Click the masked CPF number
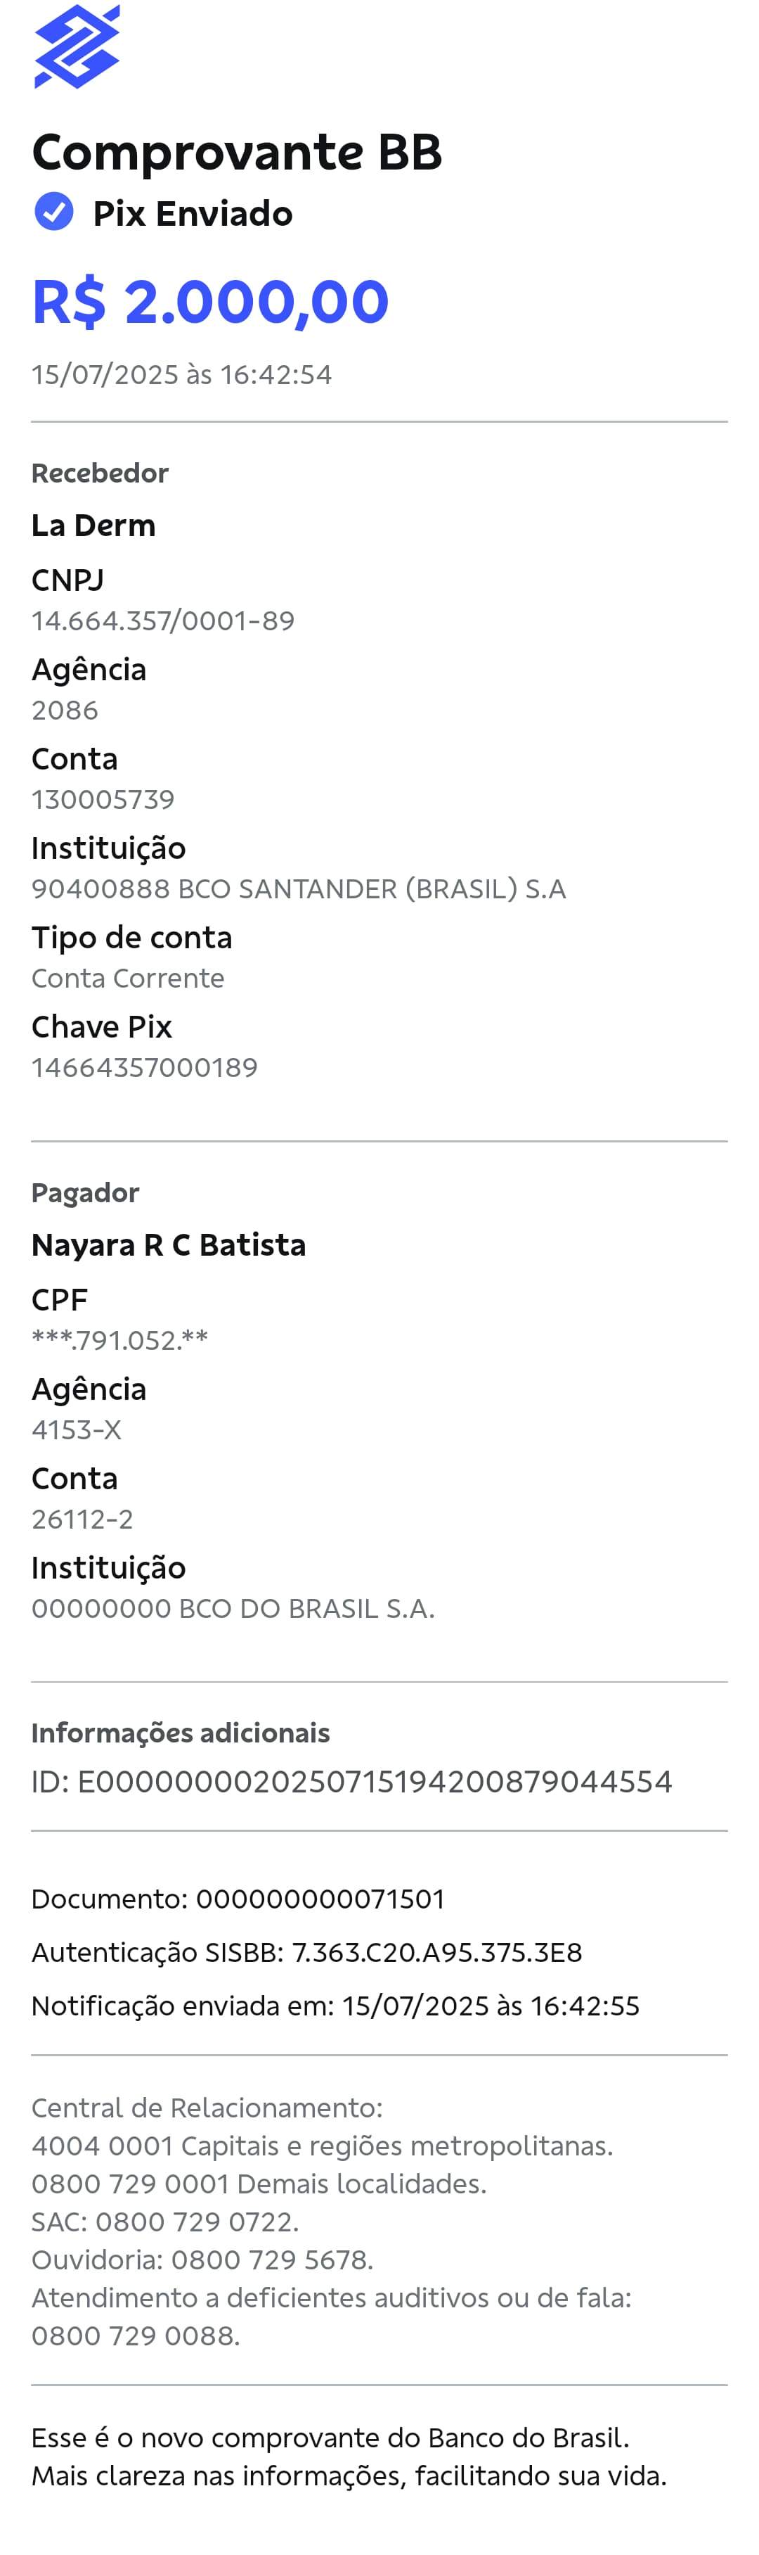The width and height of the screenshot is (759, 2555). (x=120, y=1339)
